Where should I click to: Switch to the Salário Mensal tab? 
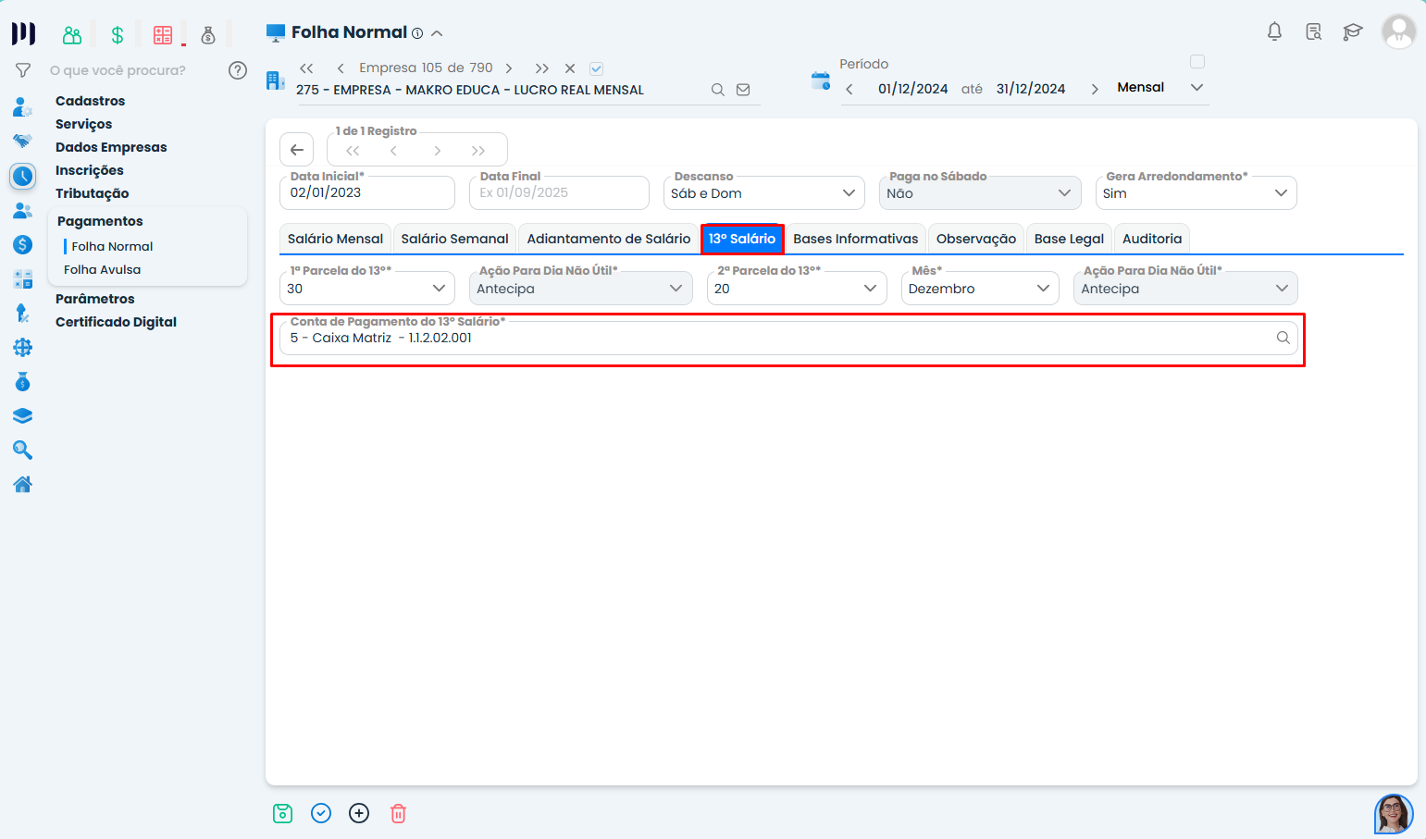coord(335,239)
